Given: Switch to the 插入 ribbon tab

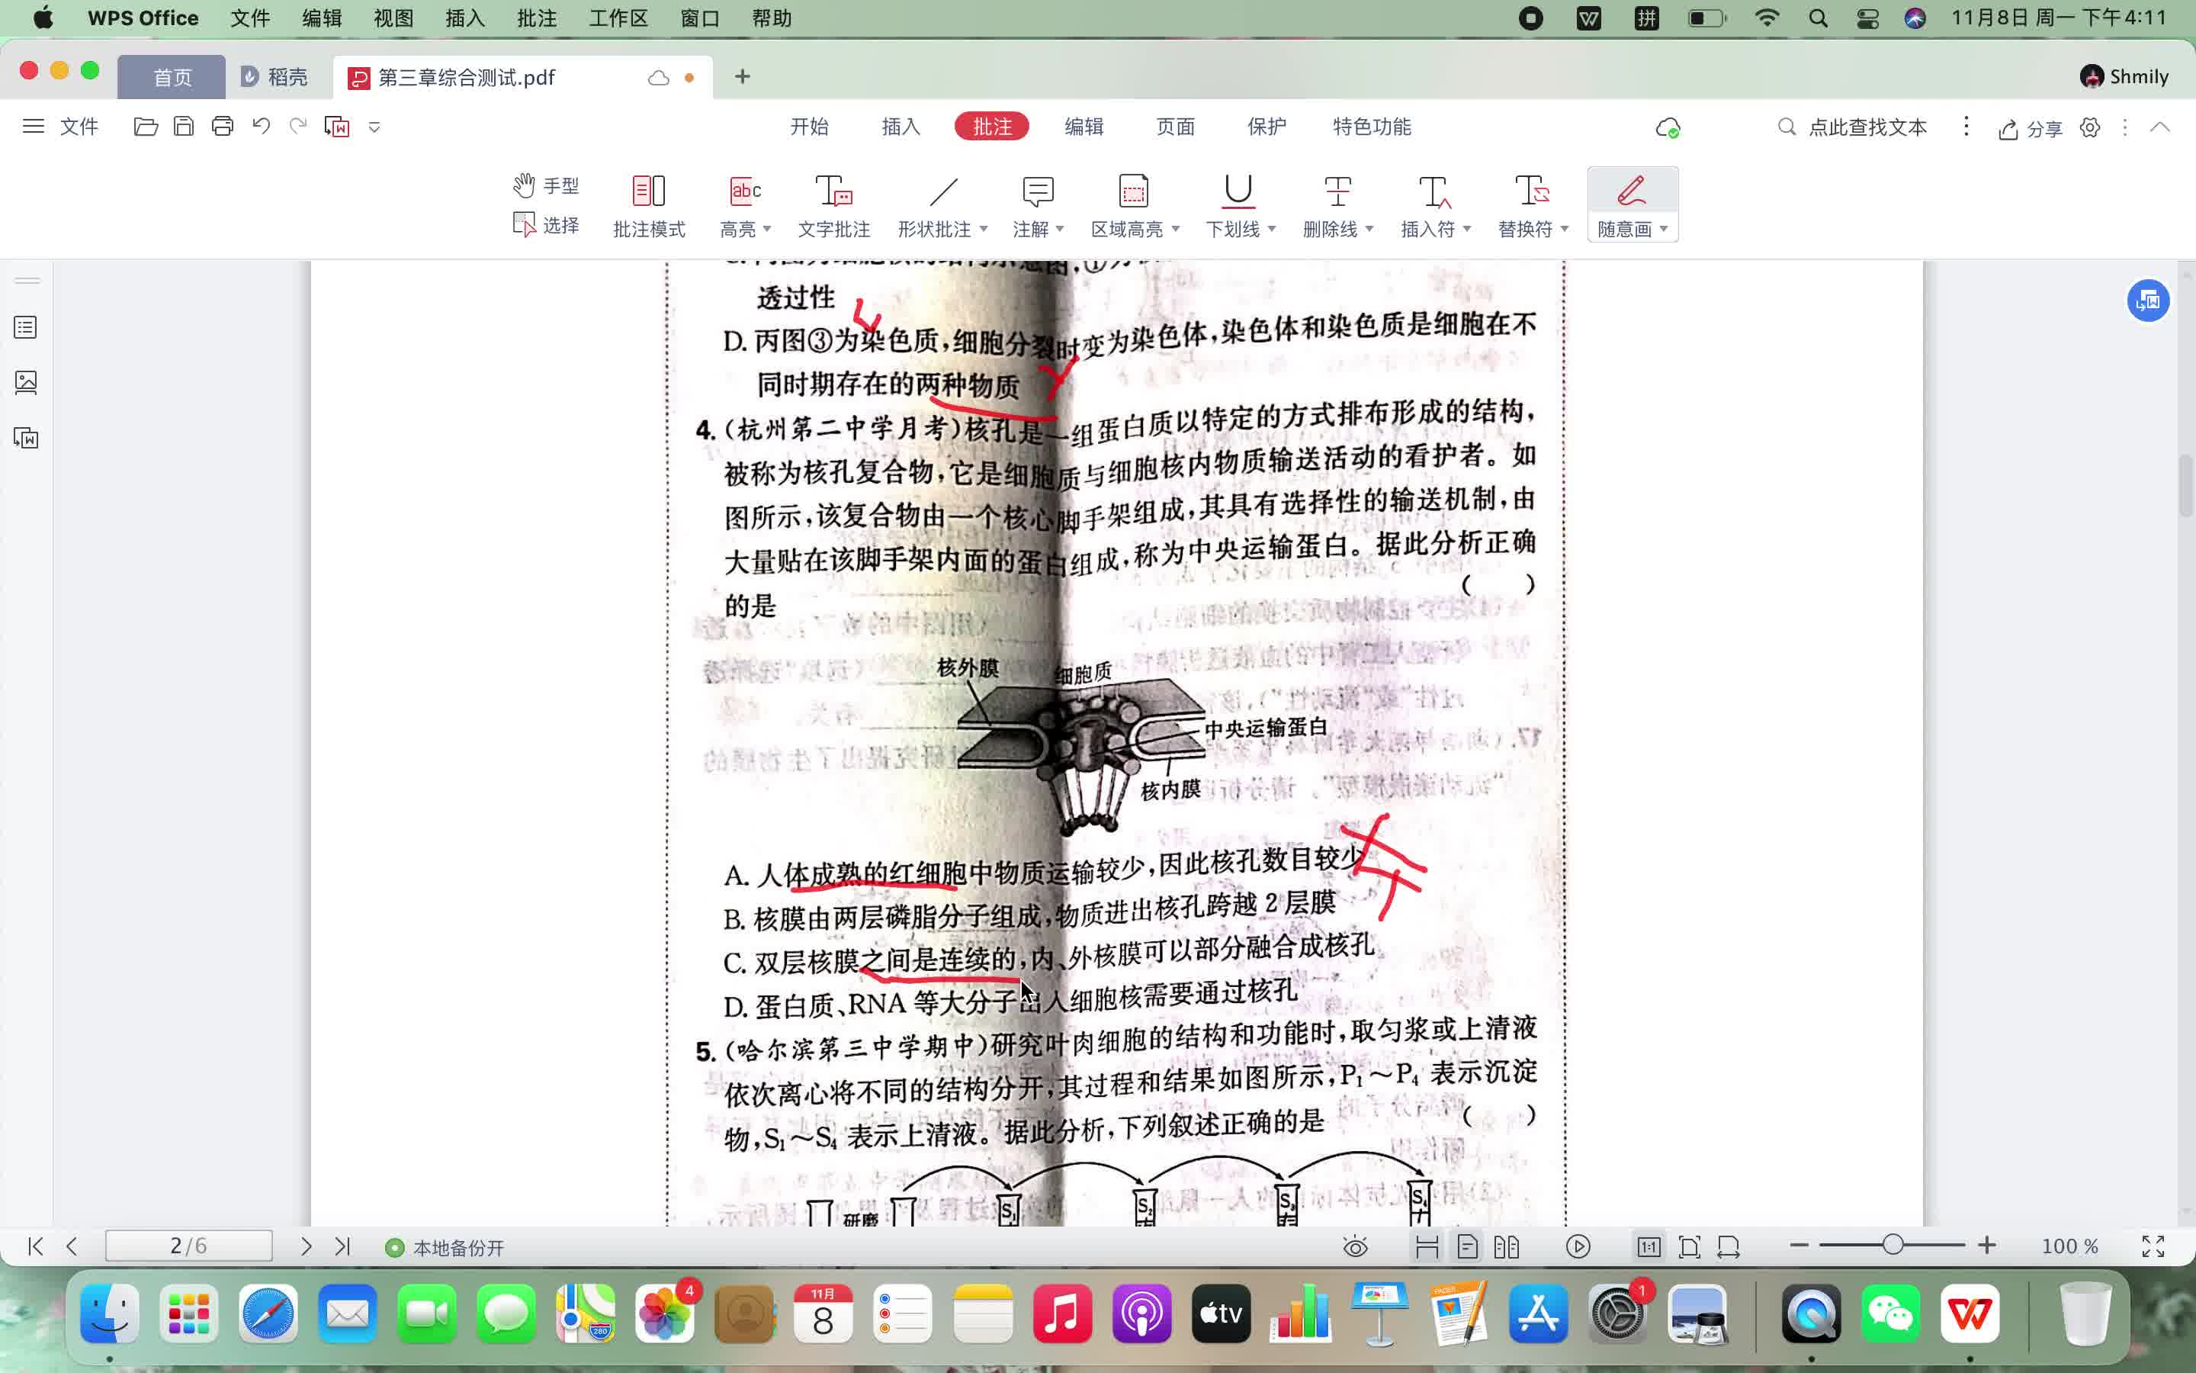Looking at the screenshot, I should point(901,126).
